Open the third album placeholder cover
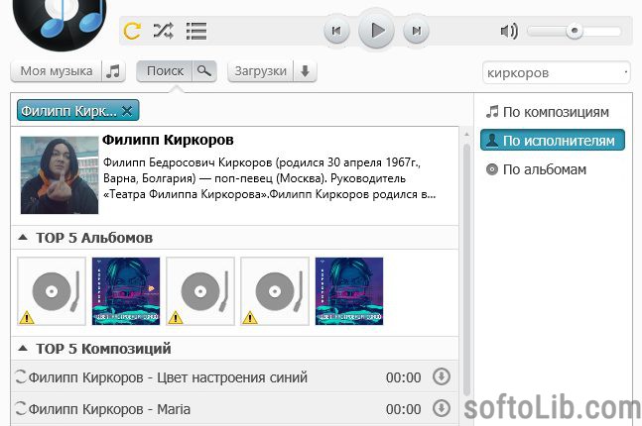The width and height of the screenshot is (642, 426). [200, 291]
